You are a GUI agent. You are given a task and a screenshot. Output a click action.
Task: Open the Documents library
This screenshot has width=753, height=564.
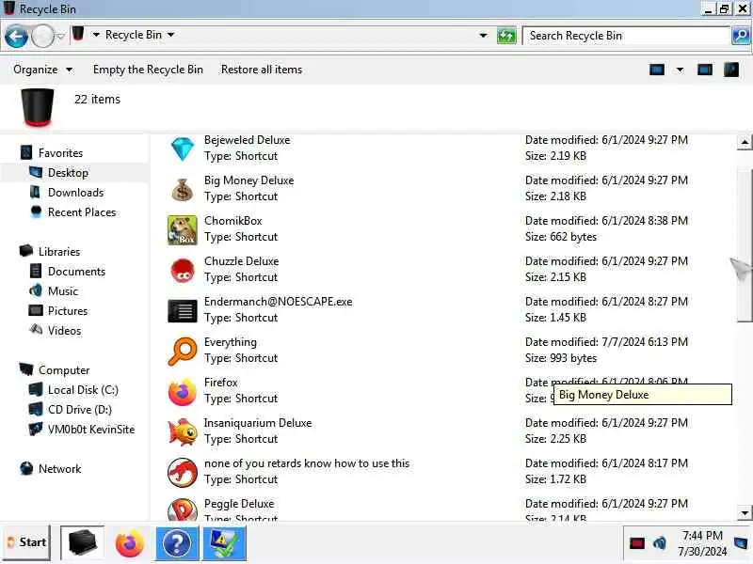[x=76, y=272]
